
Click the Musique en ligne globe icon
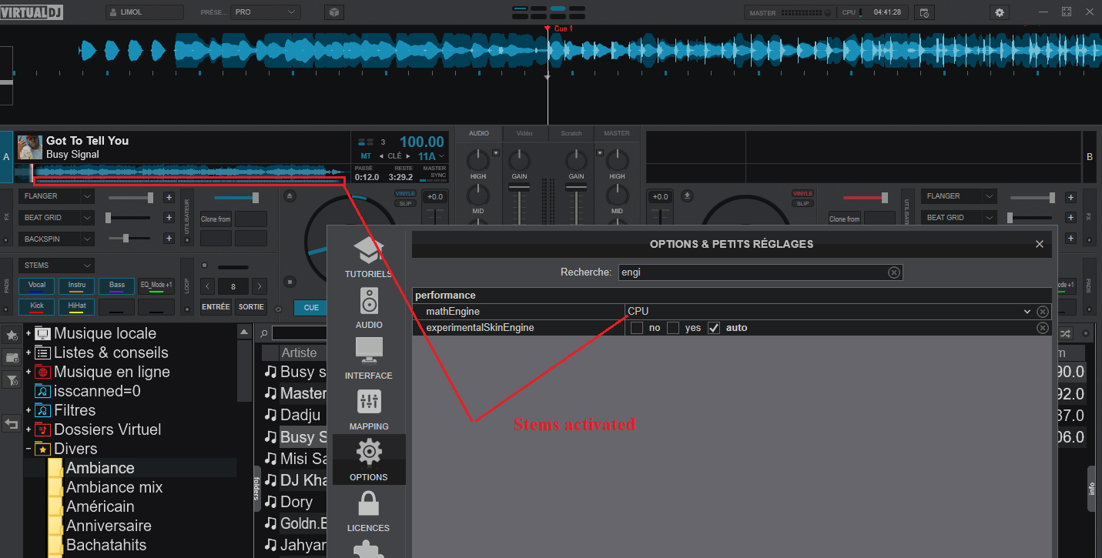tap(43, 372)
